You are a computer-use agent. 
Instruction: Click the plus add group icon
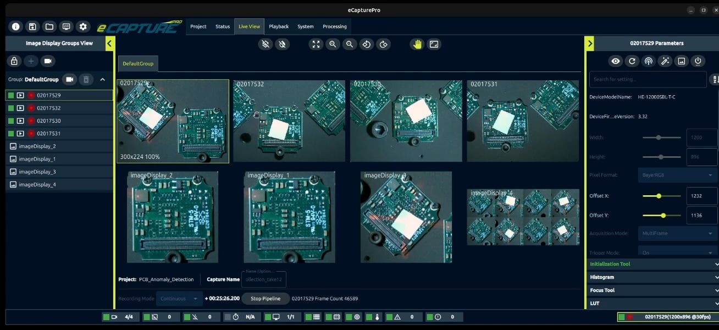coord(31,61)
